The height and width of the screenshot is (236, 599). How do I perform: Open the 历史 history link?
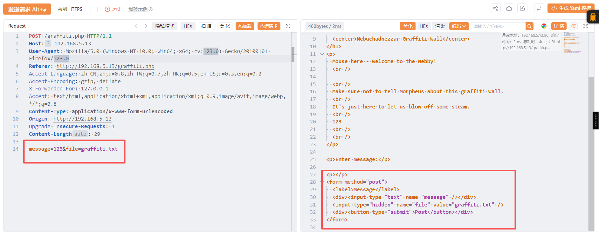click(x=114, y=9)
